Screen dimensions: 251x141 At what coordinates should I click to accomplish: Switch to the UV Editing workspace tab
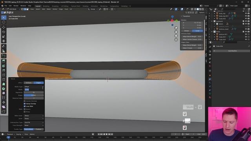(65, 6)
